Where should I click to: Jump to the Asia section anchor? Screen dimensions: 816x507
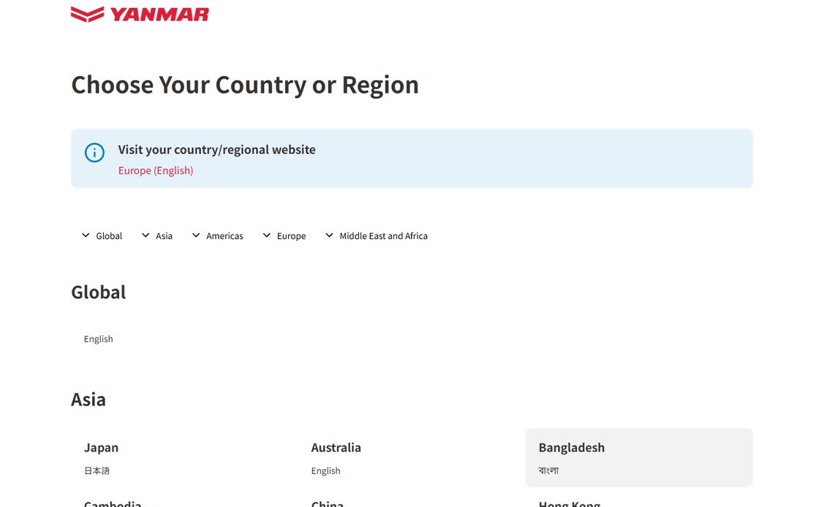157,235
